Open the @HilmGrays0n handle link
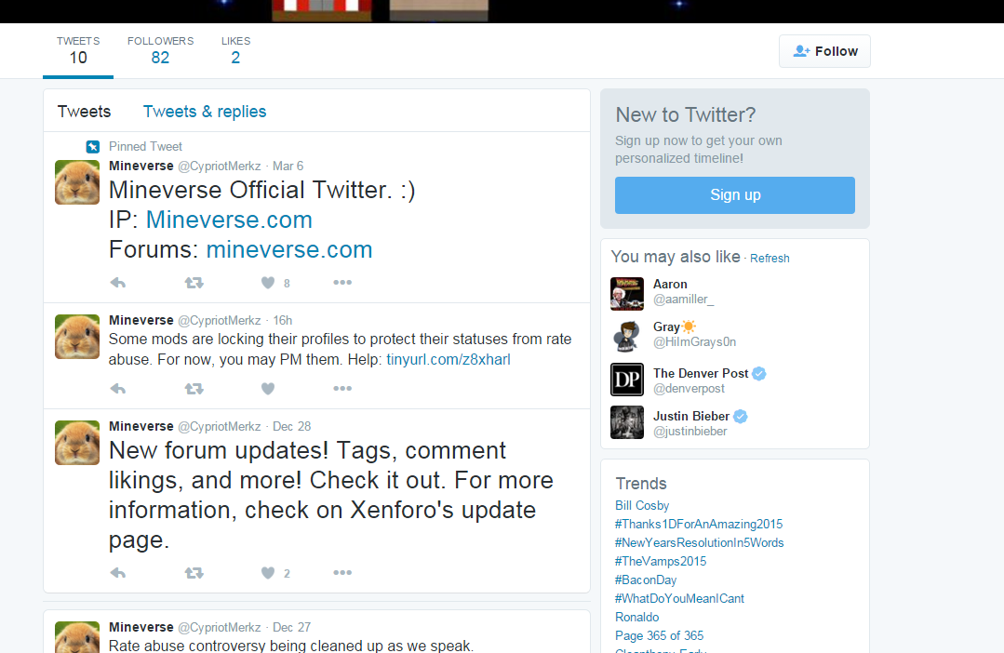 (695, 342)
